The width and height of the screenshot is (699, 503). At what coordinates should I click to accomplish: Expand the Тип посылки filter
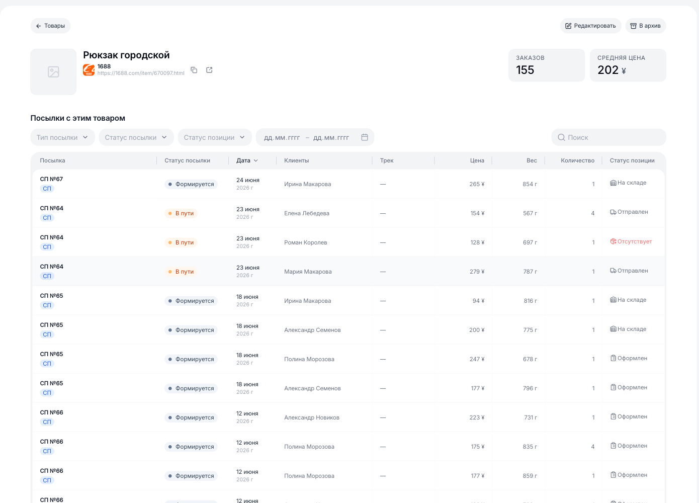(x=62, y=137)
